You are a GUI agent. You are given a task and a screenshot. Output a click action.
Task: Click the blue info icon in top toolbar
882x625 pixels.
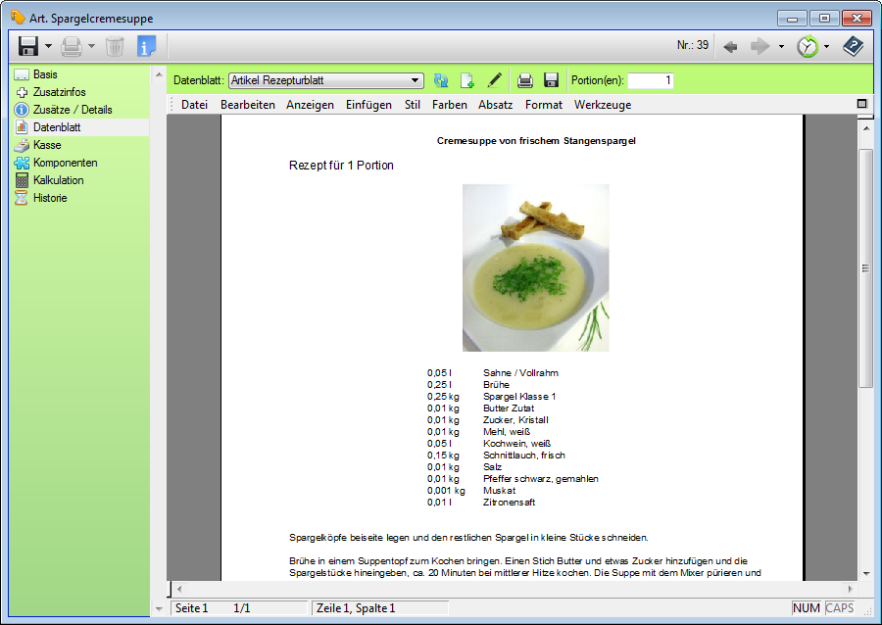[146, 46]
